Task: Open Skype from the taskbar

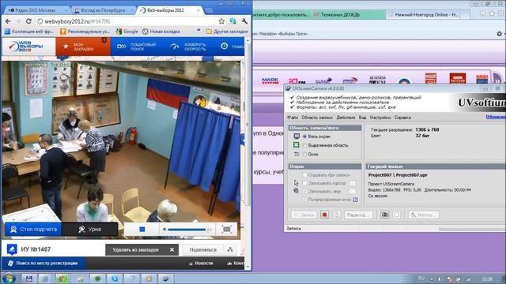Action: click(x=115, y=278)
